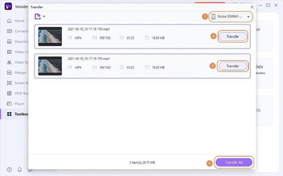Click the 19.85 MB size of first video

[x=158, y=38]
